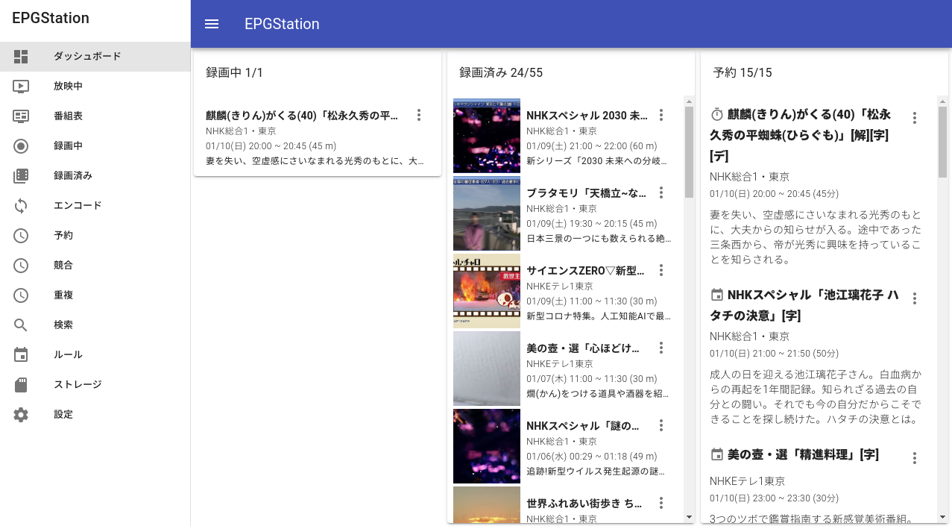Viewport: 952px width, 526px height.
Task: Open more options for recording 麒麟がくる card
Action: (419, 115)
